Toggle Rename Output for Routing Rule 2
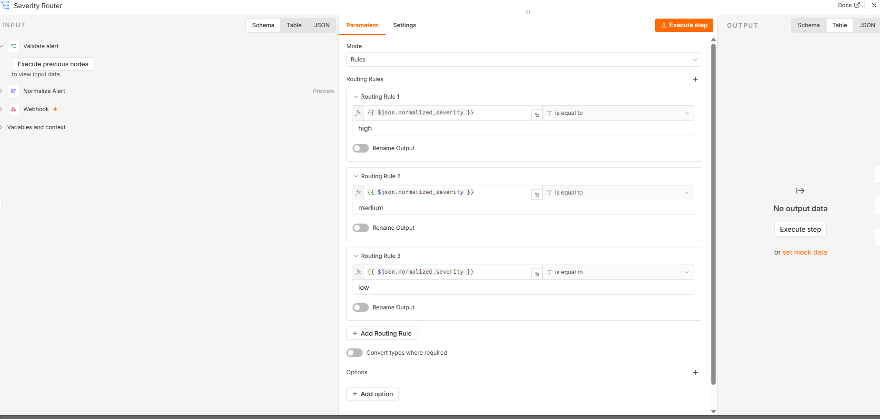The width and height of the screenshot is (880, 419). click(361, 228)
